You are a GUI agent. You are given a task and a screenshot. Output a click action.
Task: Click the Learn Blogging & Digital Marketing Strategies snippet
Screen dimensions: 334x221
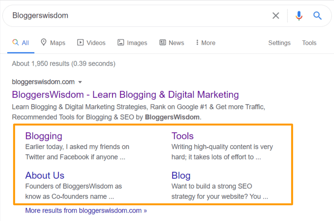(139, 112)
